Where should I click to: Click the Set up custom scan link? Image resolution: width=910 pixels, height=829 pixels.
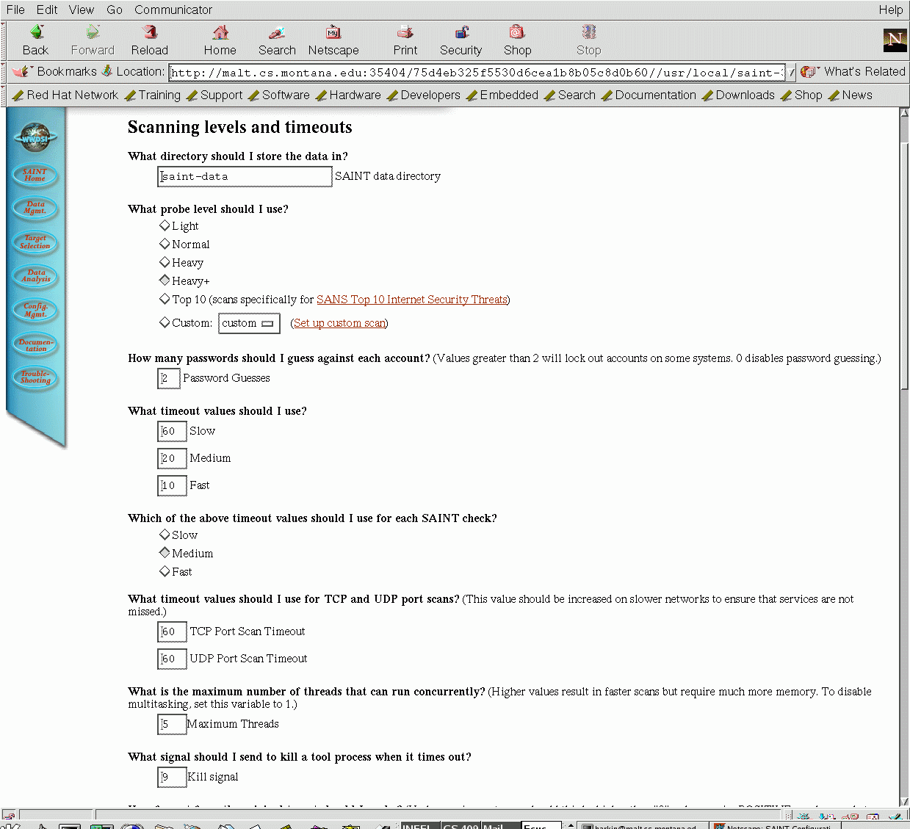coord(339,323)
